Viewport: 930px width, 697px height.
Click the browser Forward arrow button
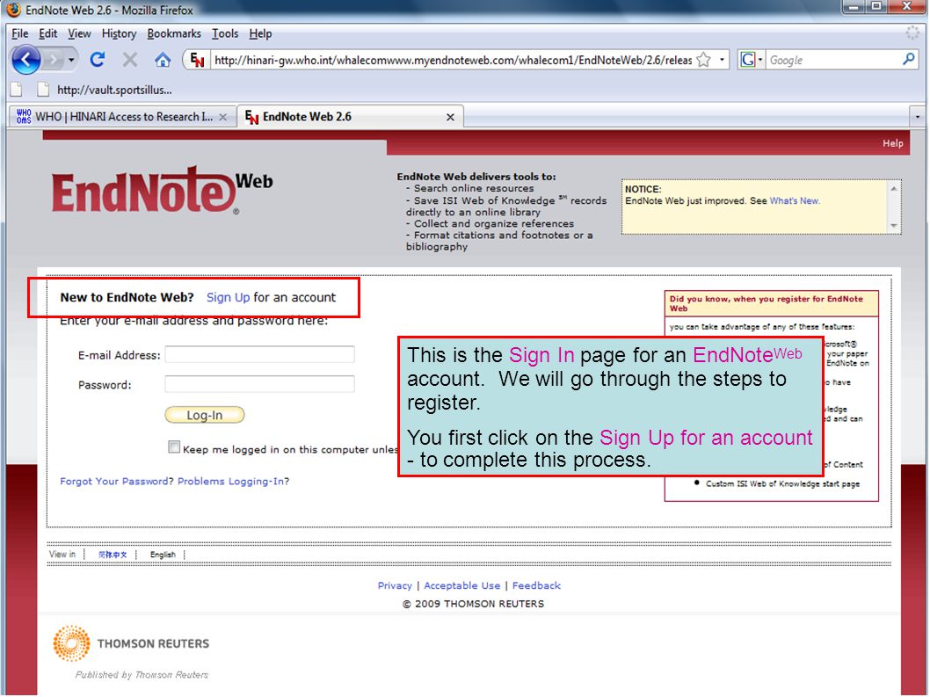click(x=54, y=60)
